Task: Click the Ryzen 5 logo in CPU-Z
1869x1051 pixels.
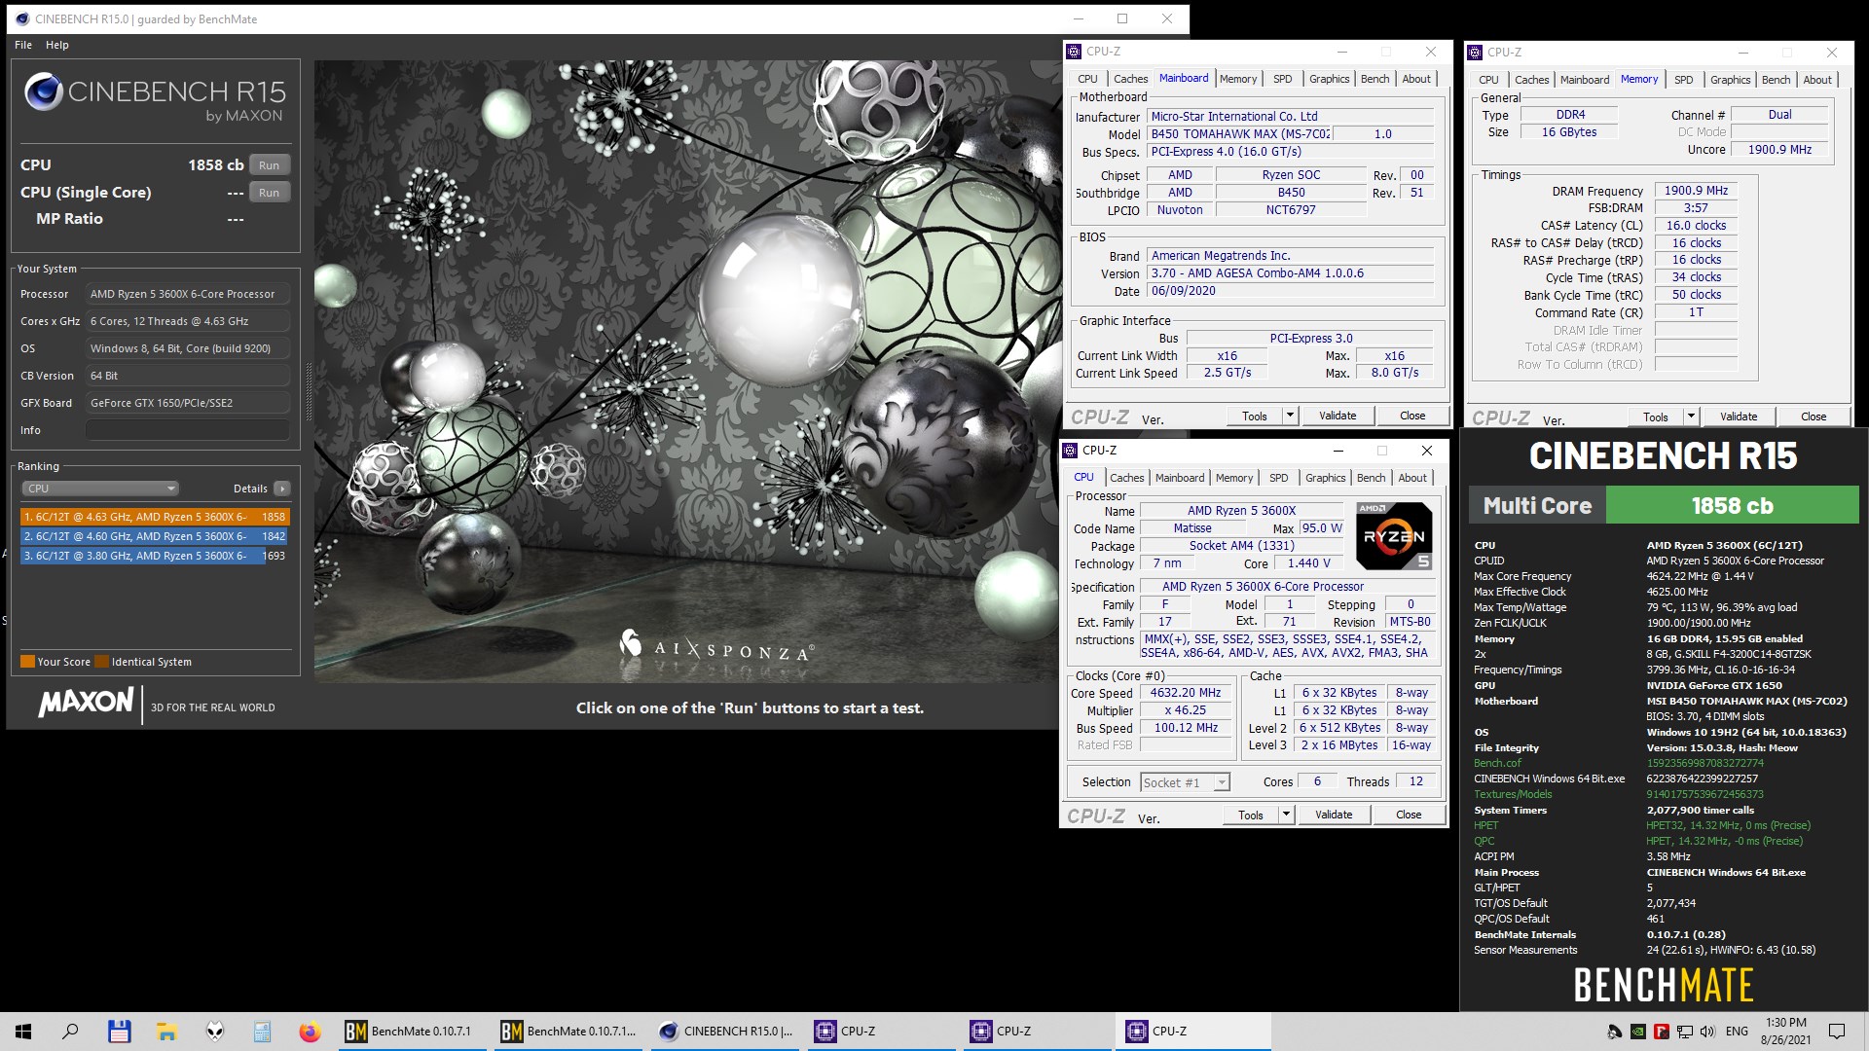Action: pos(1394,535)
